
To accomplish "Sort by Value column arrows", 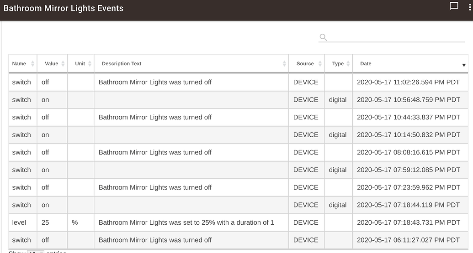I will [63, 64].
